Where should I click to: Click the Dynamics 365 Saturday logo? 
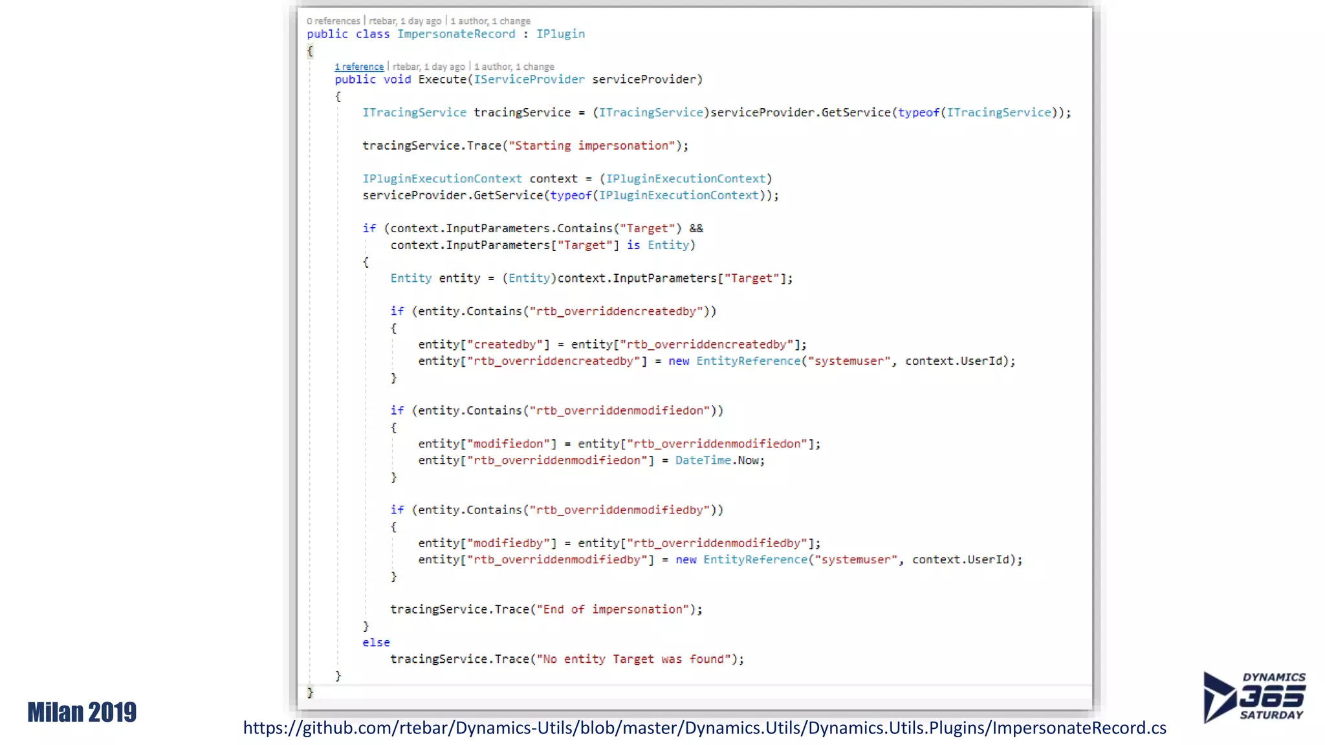pyautogui.click(x=1254, y=696)
